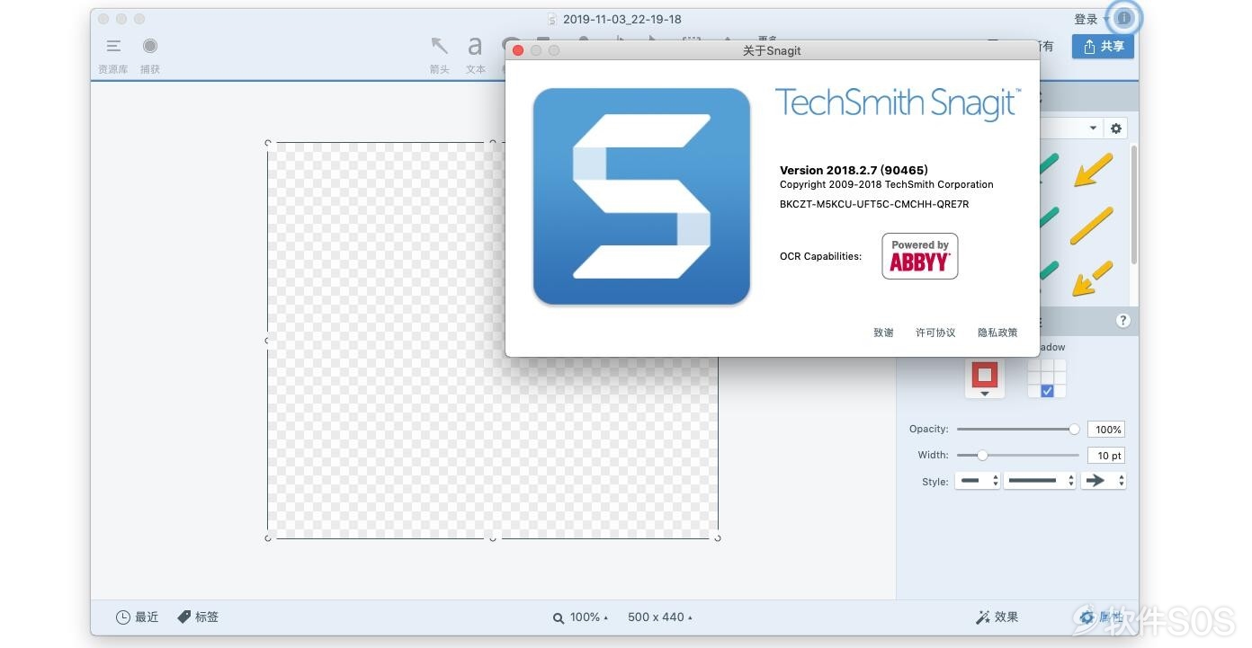Close the 关于Snagit about dialog
The height and width of the screenshot is (648, 1252).
518,50
